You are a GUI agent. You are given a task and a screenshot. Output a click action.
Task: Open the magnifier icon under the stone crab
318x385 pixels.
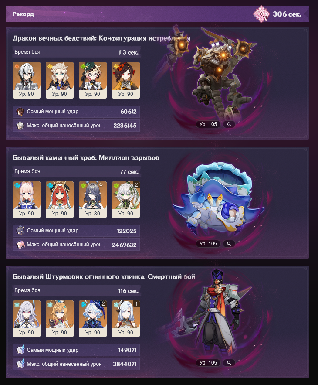tap(229, 244)
